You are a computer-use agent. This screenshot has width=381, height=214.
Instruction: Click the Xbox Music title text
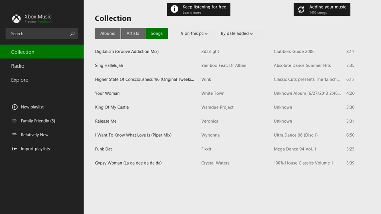(x=38, y=16)
